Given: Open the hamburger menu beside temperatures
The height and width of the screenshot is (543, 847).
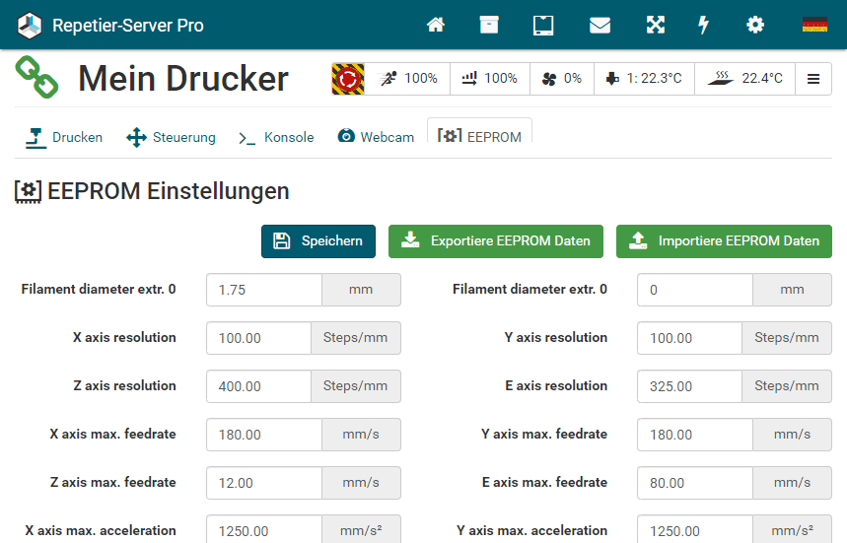Looking at the screenshot, I should pos(813,79).
